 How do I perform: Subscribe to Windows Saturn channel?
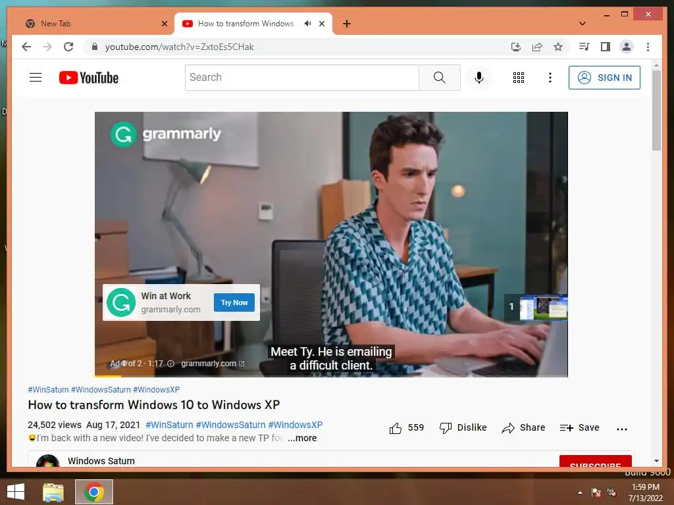pos(595,462)
